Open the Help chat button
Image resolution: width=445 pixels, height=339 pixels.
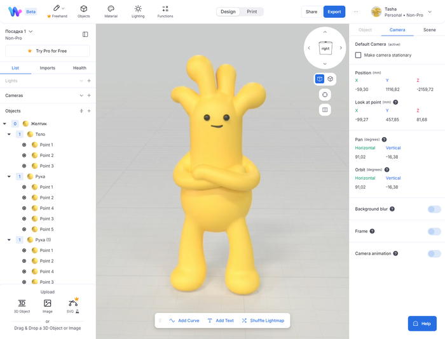[x=422, y=323]
